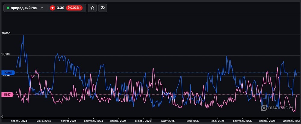Image resolution: width=301 pixels, height=124 pixels.
Task: Open the природный газ instrument selector
Action: (x=24, y=8)
